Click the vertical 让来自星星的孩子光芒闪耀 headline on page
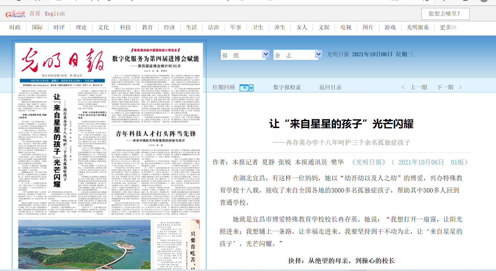This screenshot has width=496, height=271. (x=57, y=141)
